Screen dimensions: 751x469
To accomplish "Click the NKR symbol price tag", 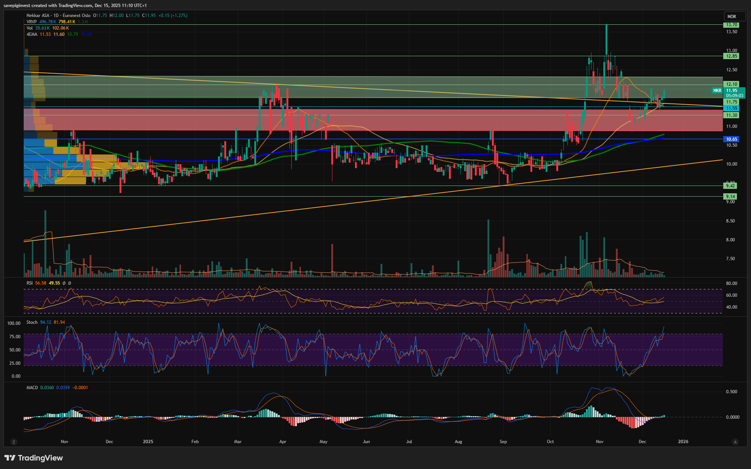I will (x=717, y=91).
